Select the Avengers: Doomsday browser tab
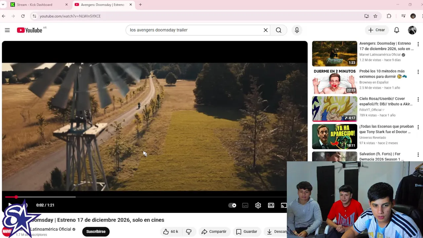The image size is (423, 238). click(x=103, y=5)
